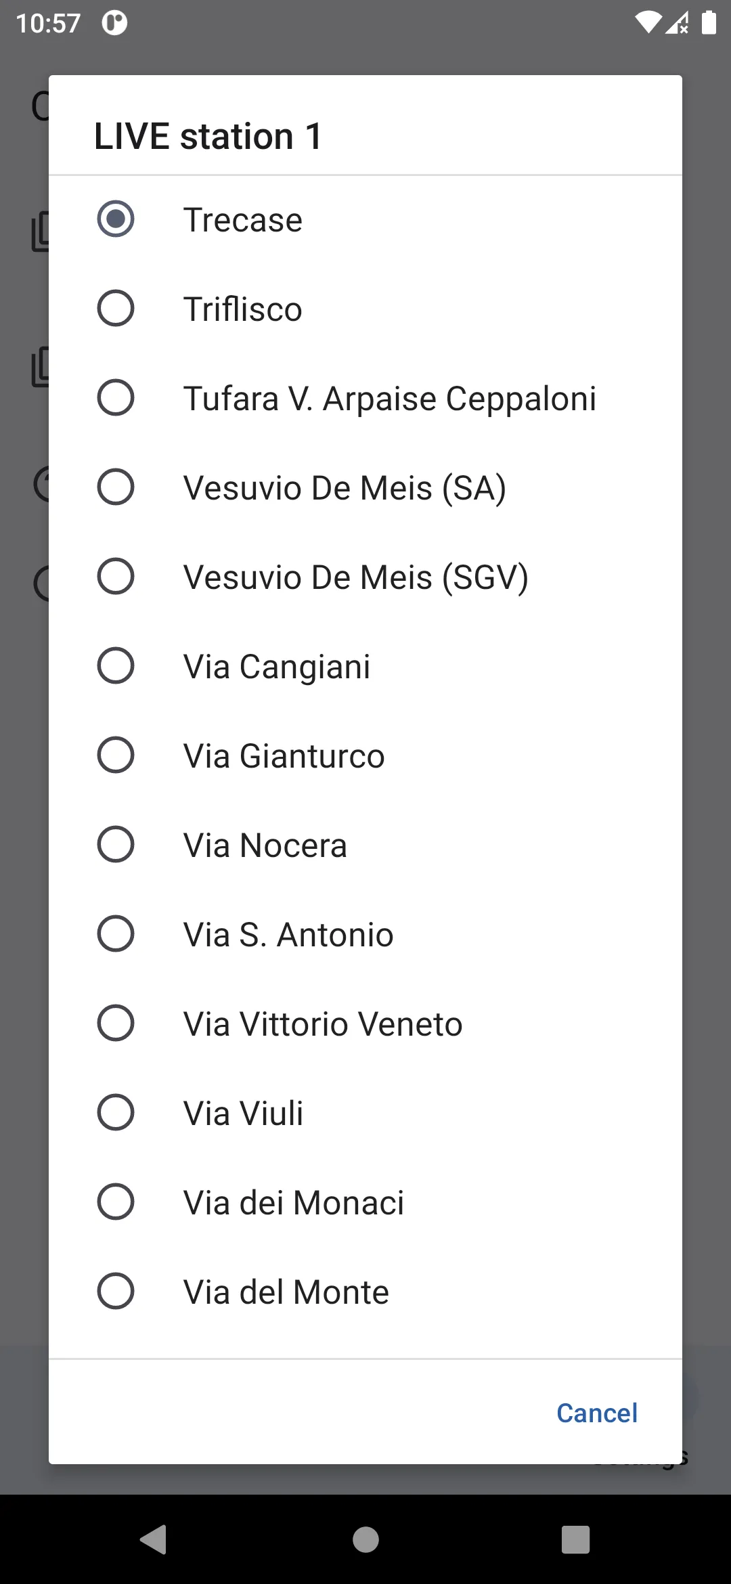This screenshot has width=731, height=1584.
Task: Choose Via Cangiani radio button
Action: (x=365, y=666)
